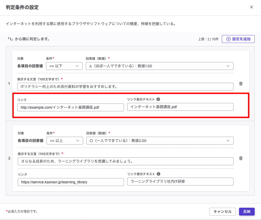This screenshot has height=220, width=261.
Task: Open the 条件 dropdown showing >= 以上
Action: click(65, 140)
